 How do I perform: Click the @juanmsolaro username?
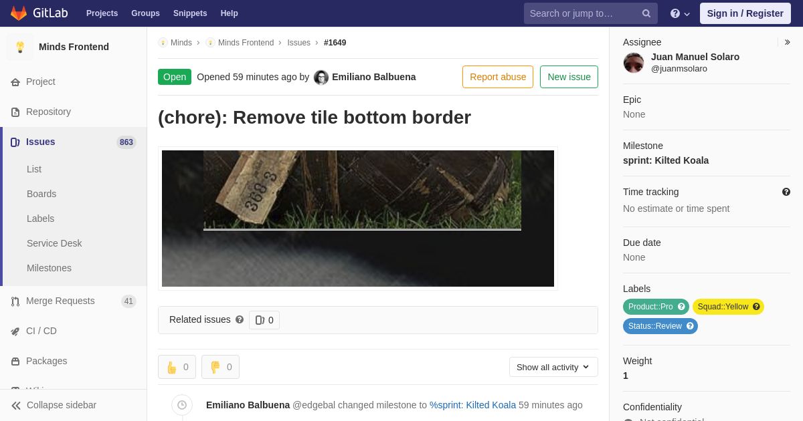click(x=679, y=69)
